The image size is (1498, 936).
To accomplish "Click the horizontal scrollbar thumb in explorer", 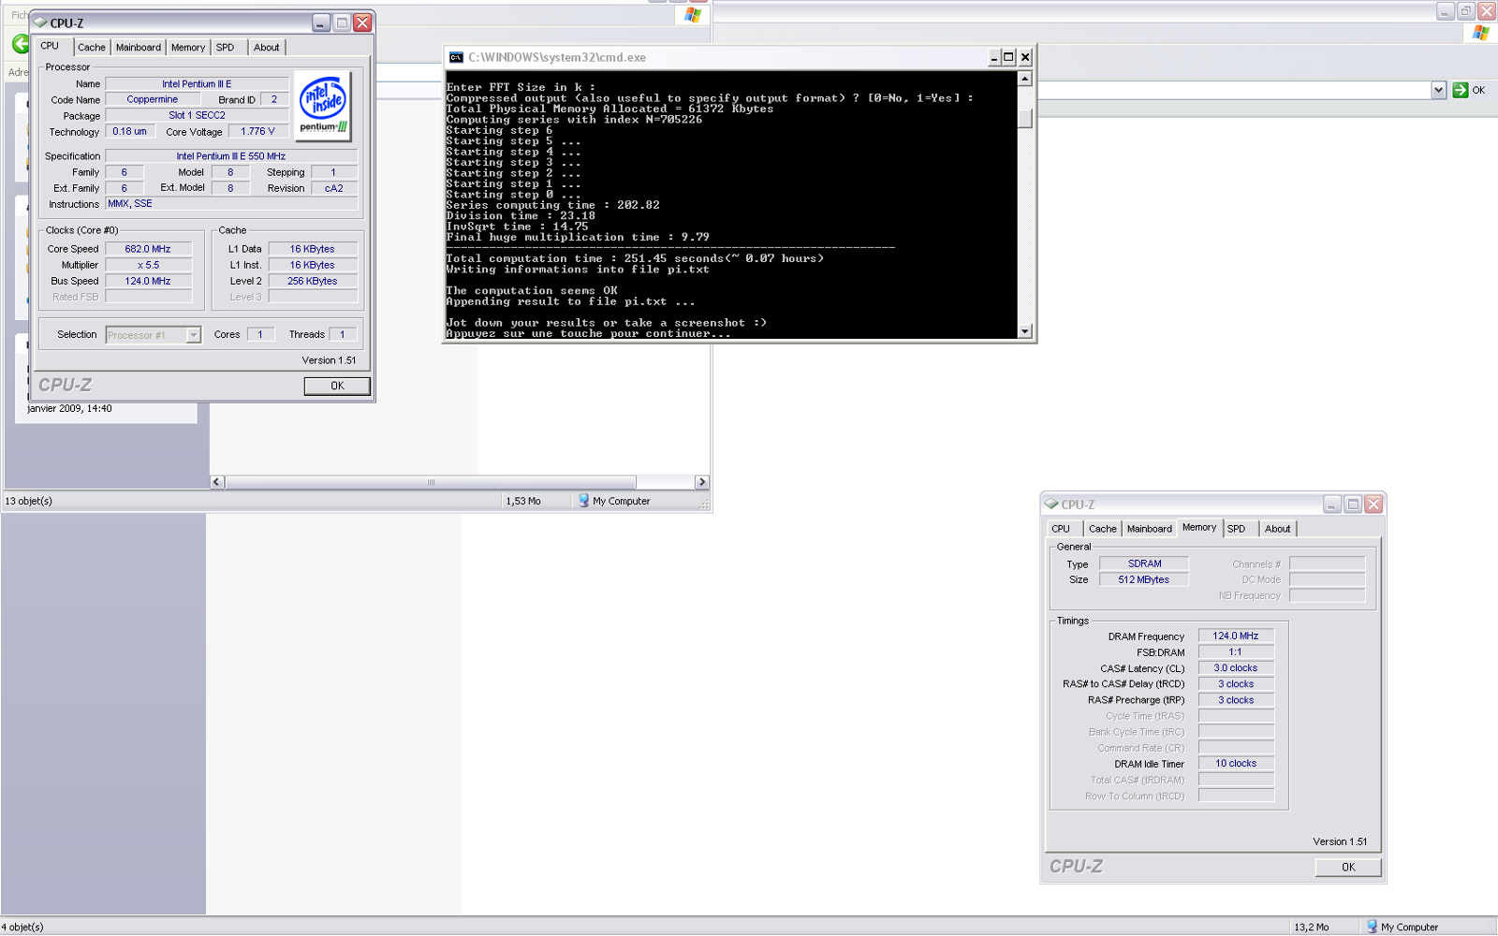I will point(431,482).
